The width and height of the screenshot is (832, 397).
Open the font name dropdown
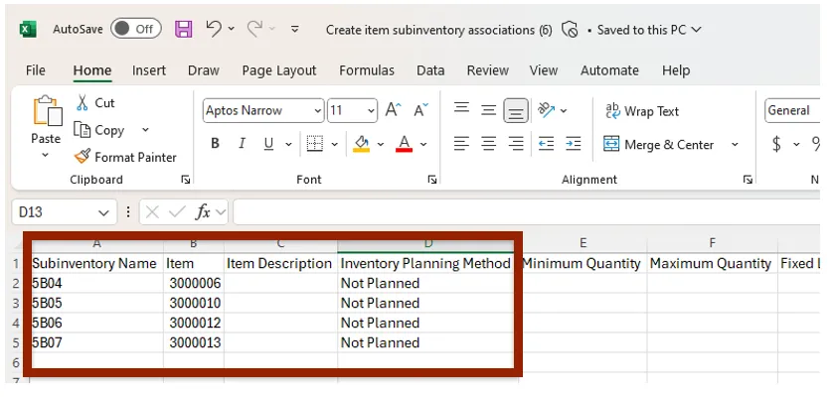[317, 110]
